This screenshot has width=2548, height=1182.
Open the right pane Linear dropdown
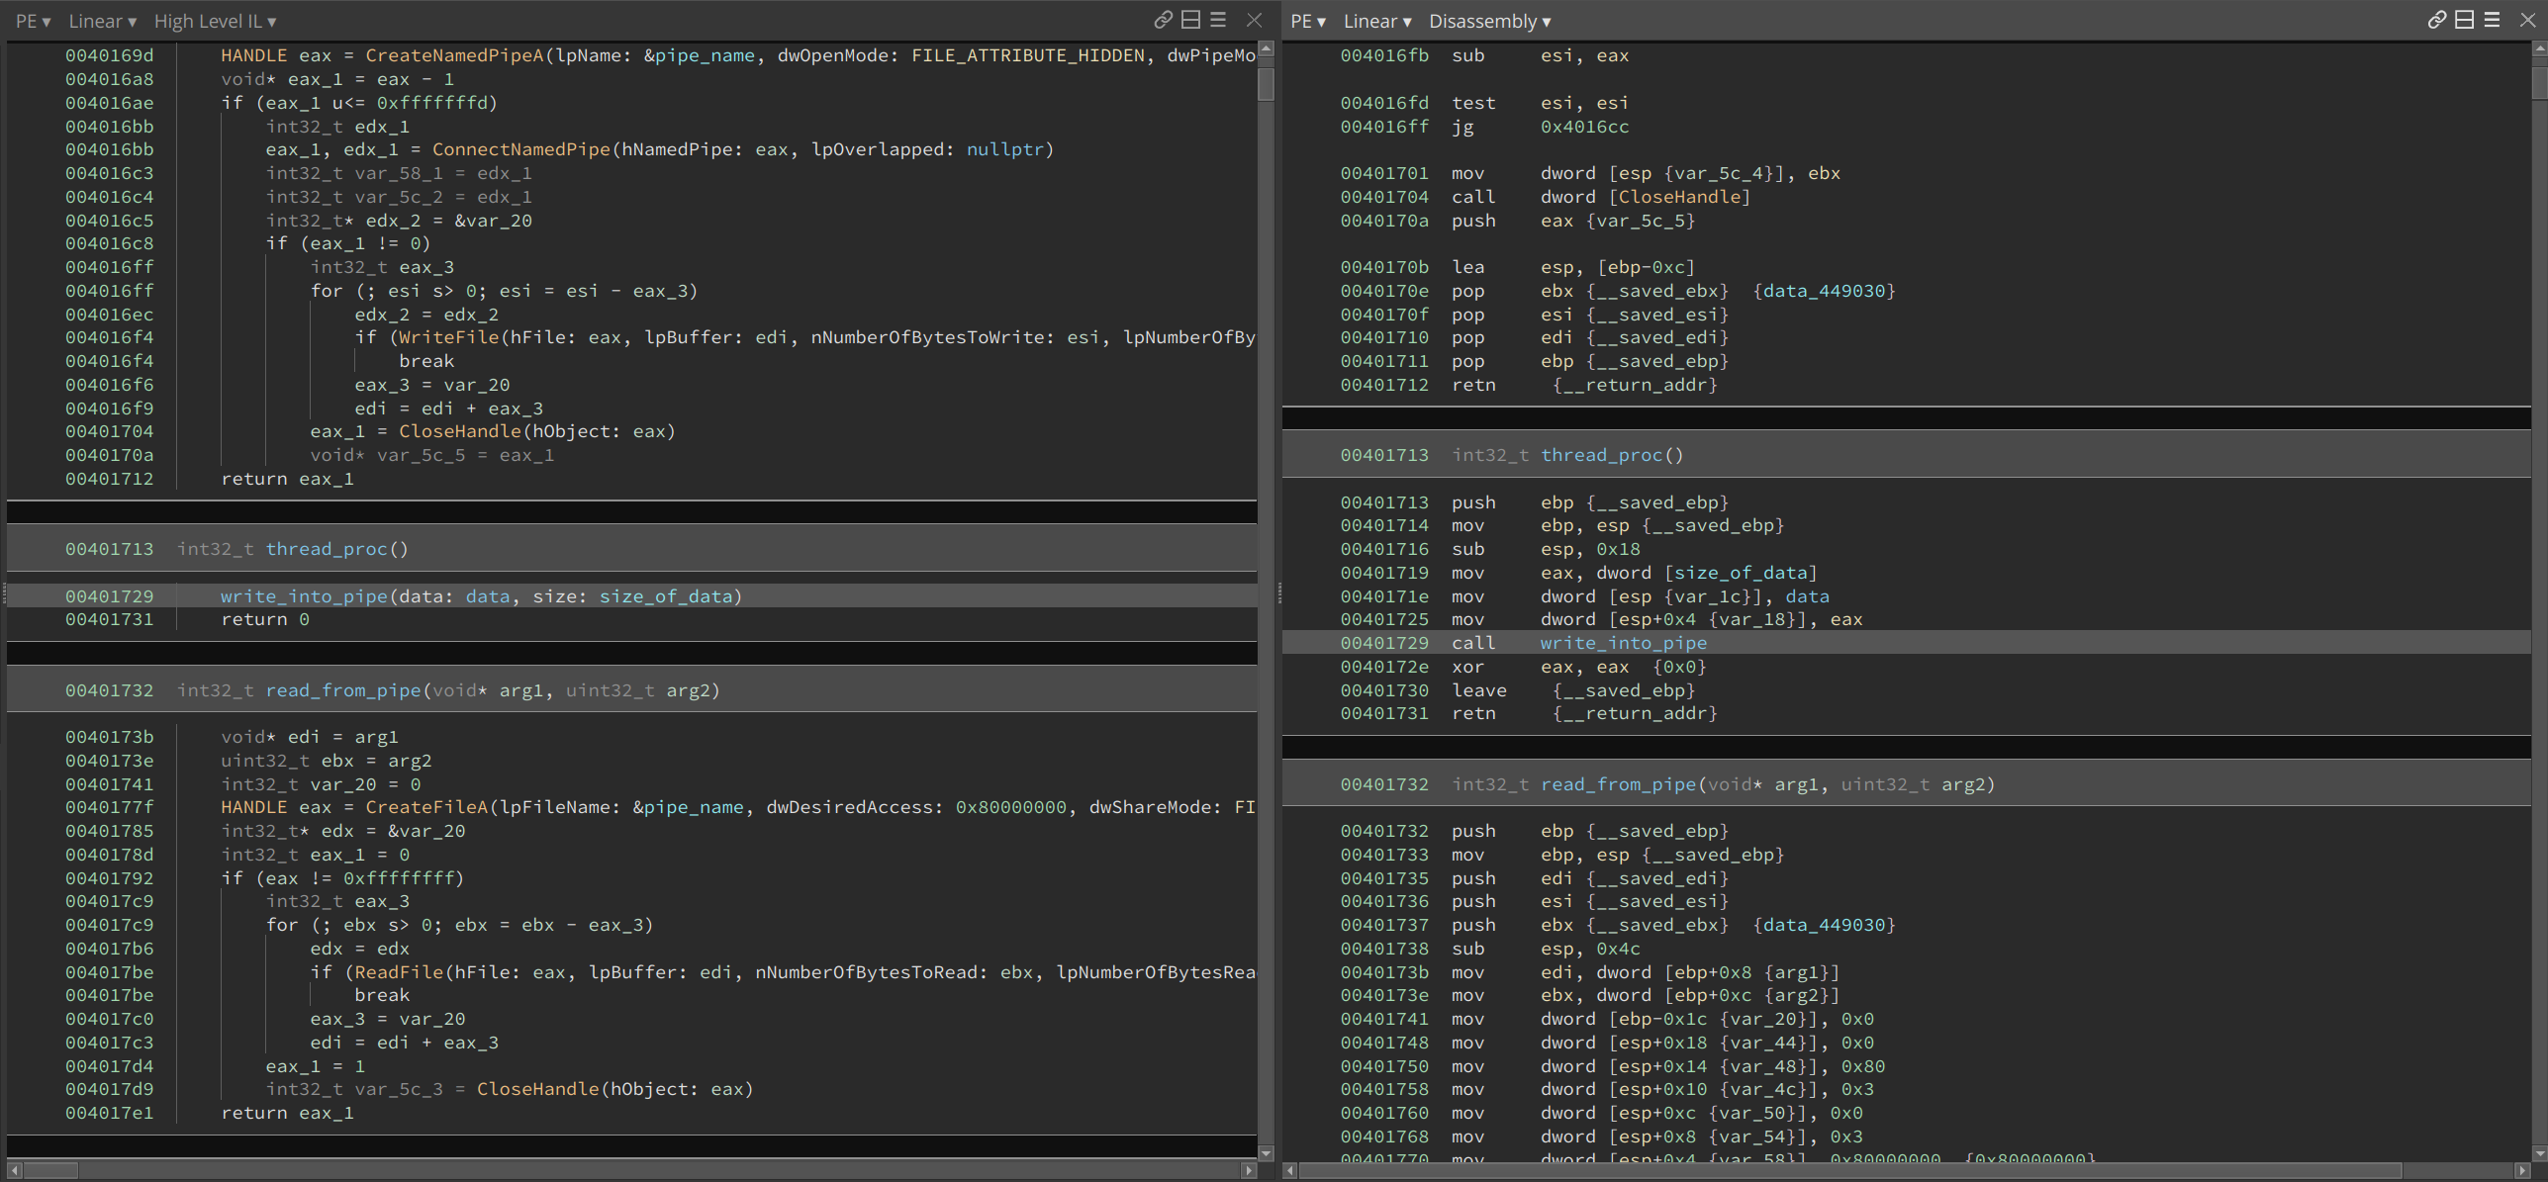[x=1376, y=21]
